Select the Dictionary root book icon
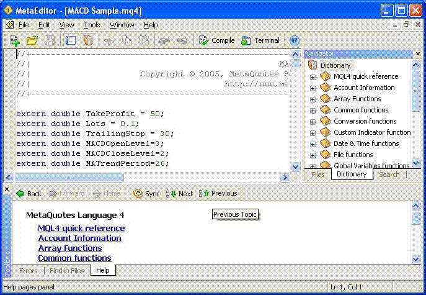426x295 pixels. coord(313,65)
